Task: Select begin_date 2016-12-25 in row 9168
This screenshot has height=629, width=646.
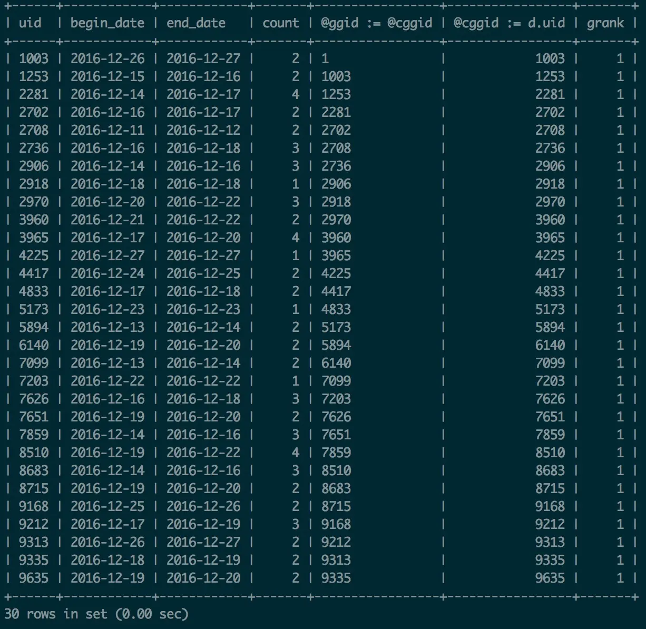Action: (107, 506)
